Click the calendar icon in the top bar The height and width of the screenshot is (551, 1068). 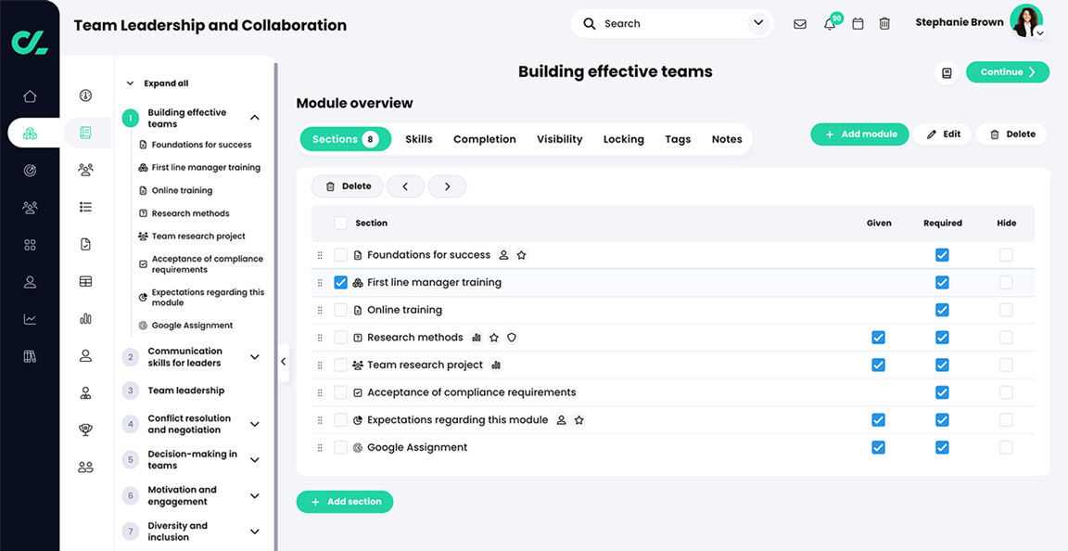[857, 23]
